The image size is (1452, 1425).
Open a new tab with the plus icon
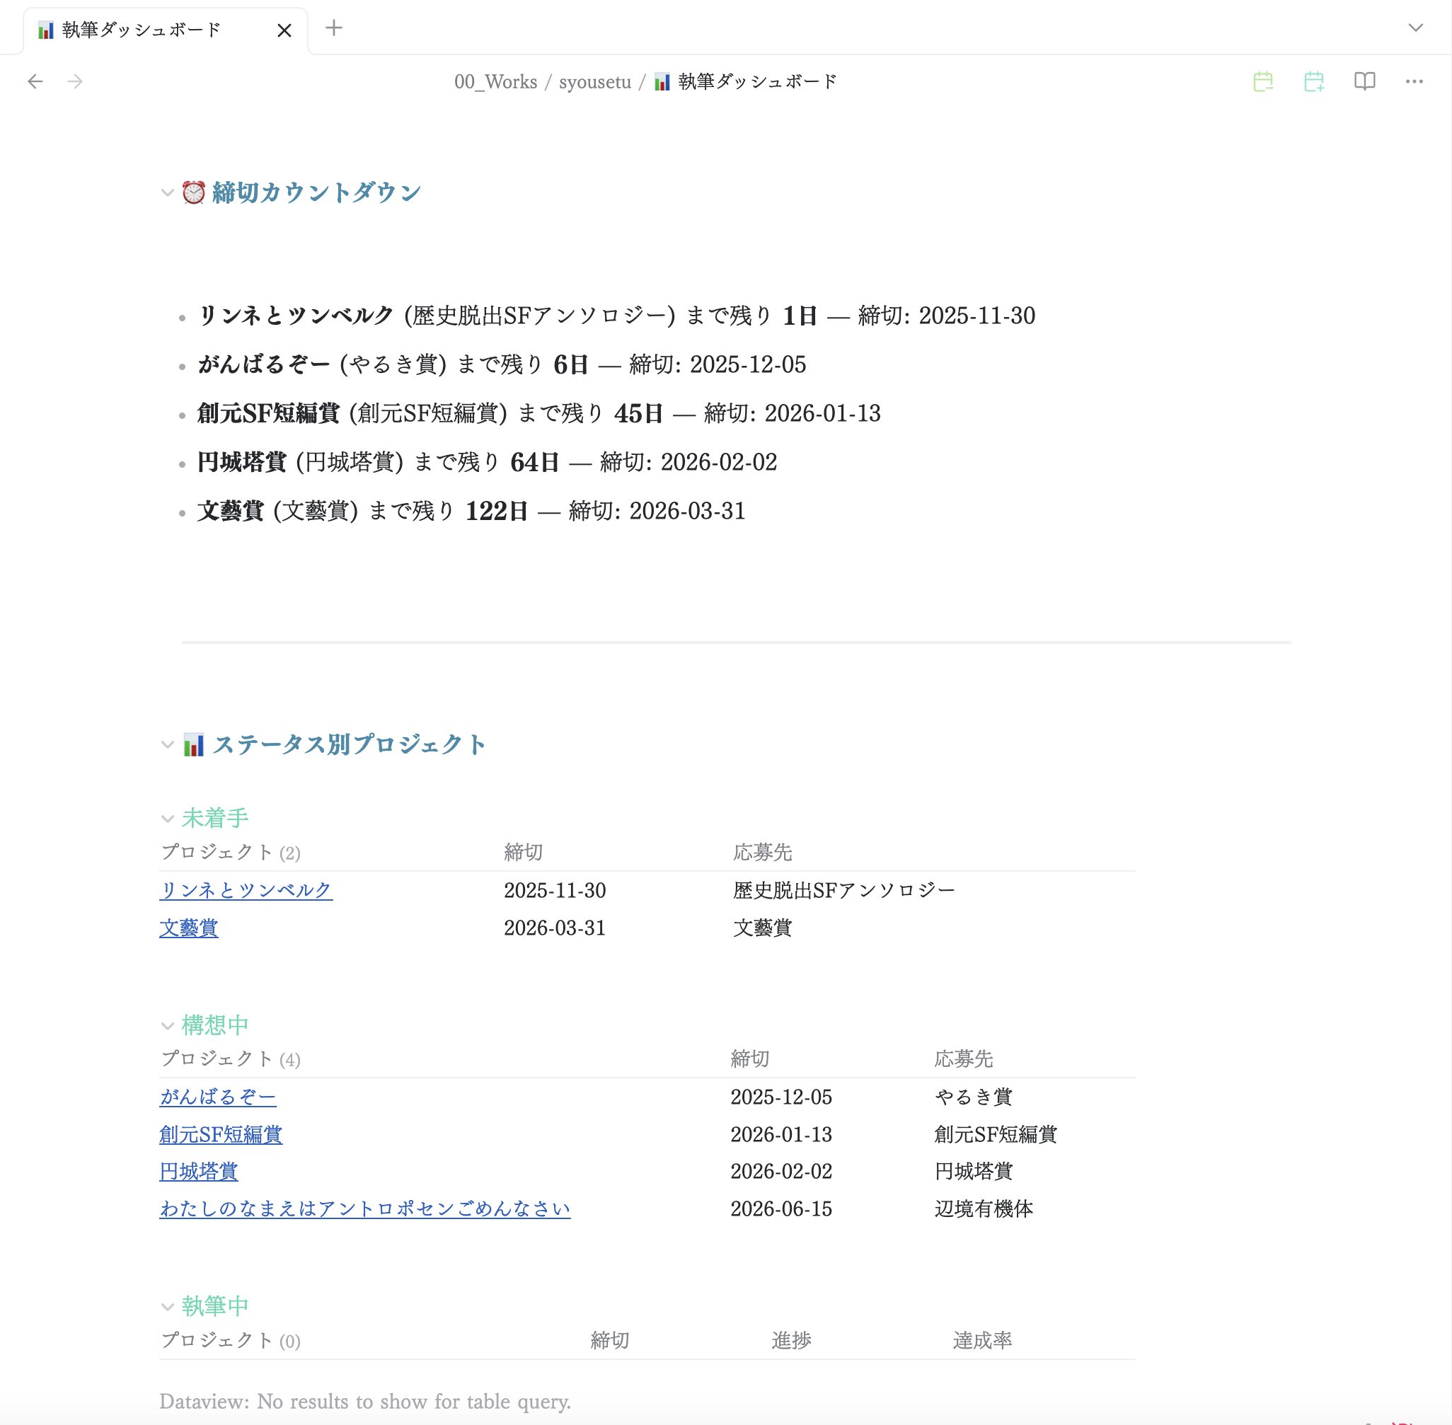[334, 28]
